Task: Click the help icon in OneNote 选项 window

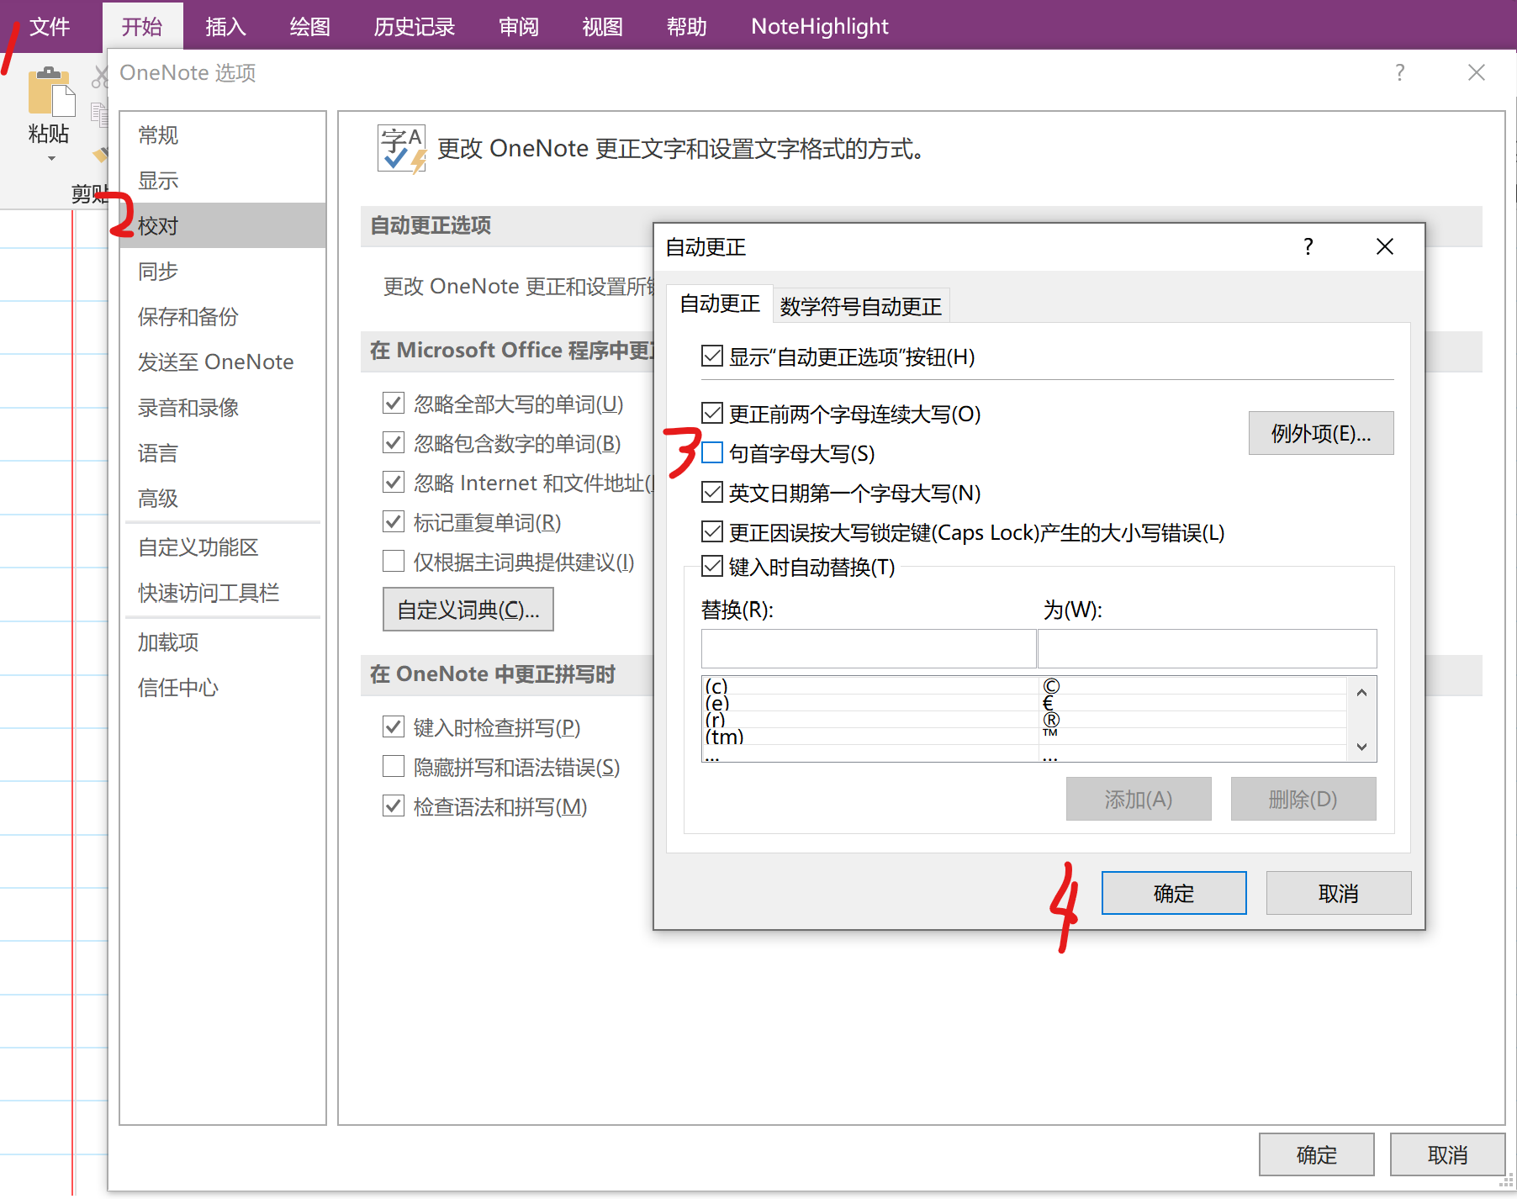Action: [x=1400, y=73]
